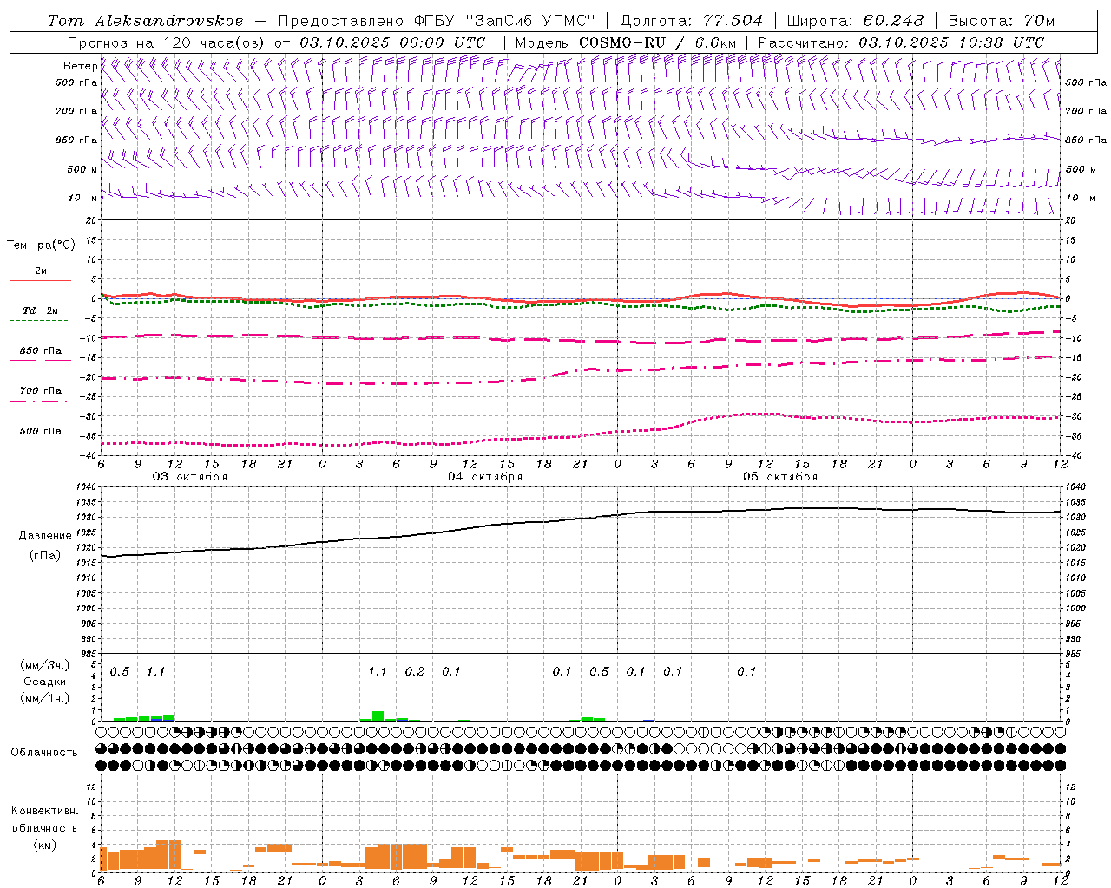This screenshot has width=1111, height=888.
Task: Click the Модель COSMO-RU / 6.6км label
Action: 625,42
